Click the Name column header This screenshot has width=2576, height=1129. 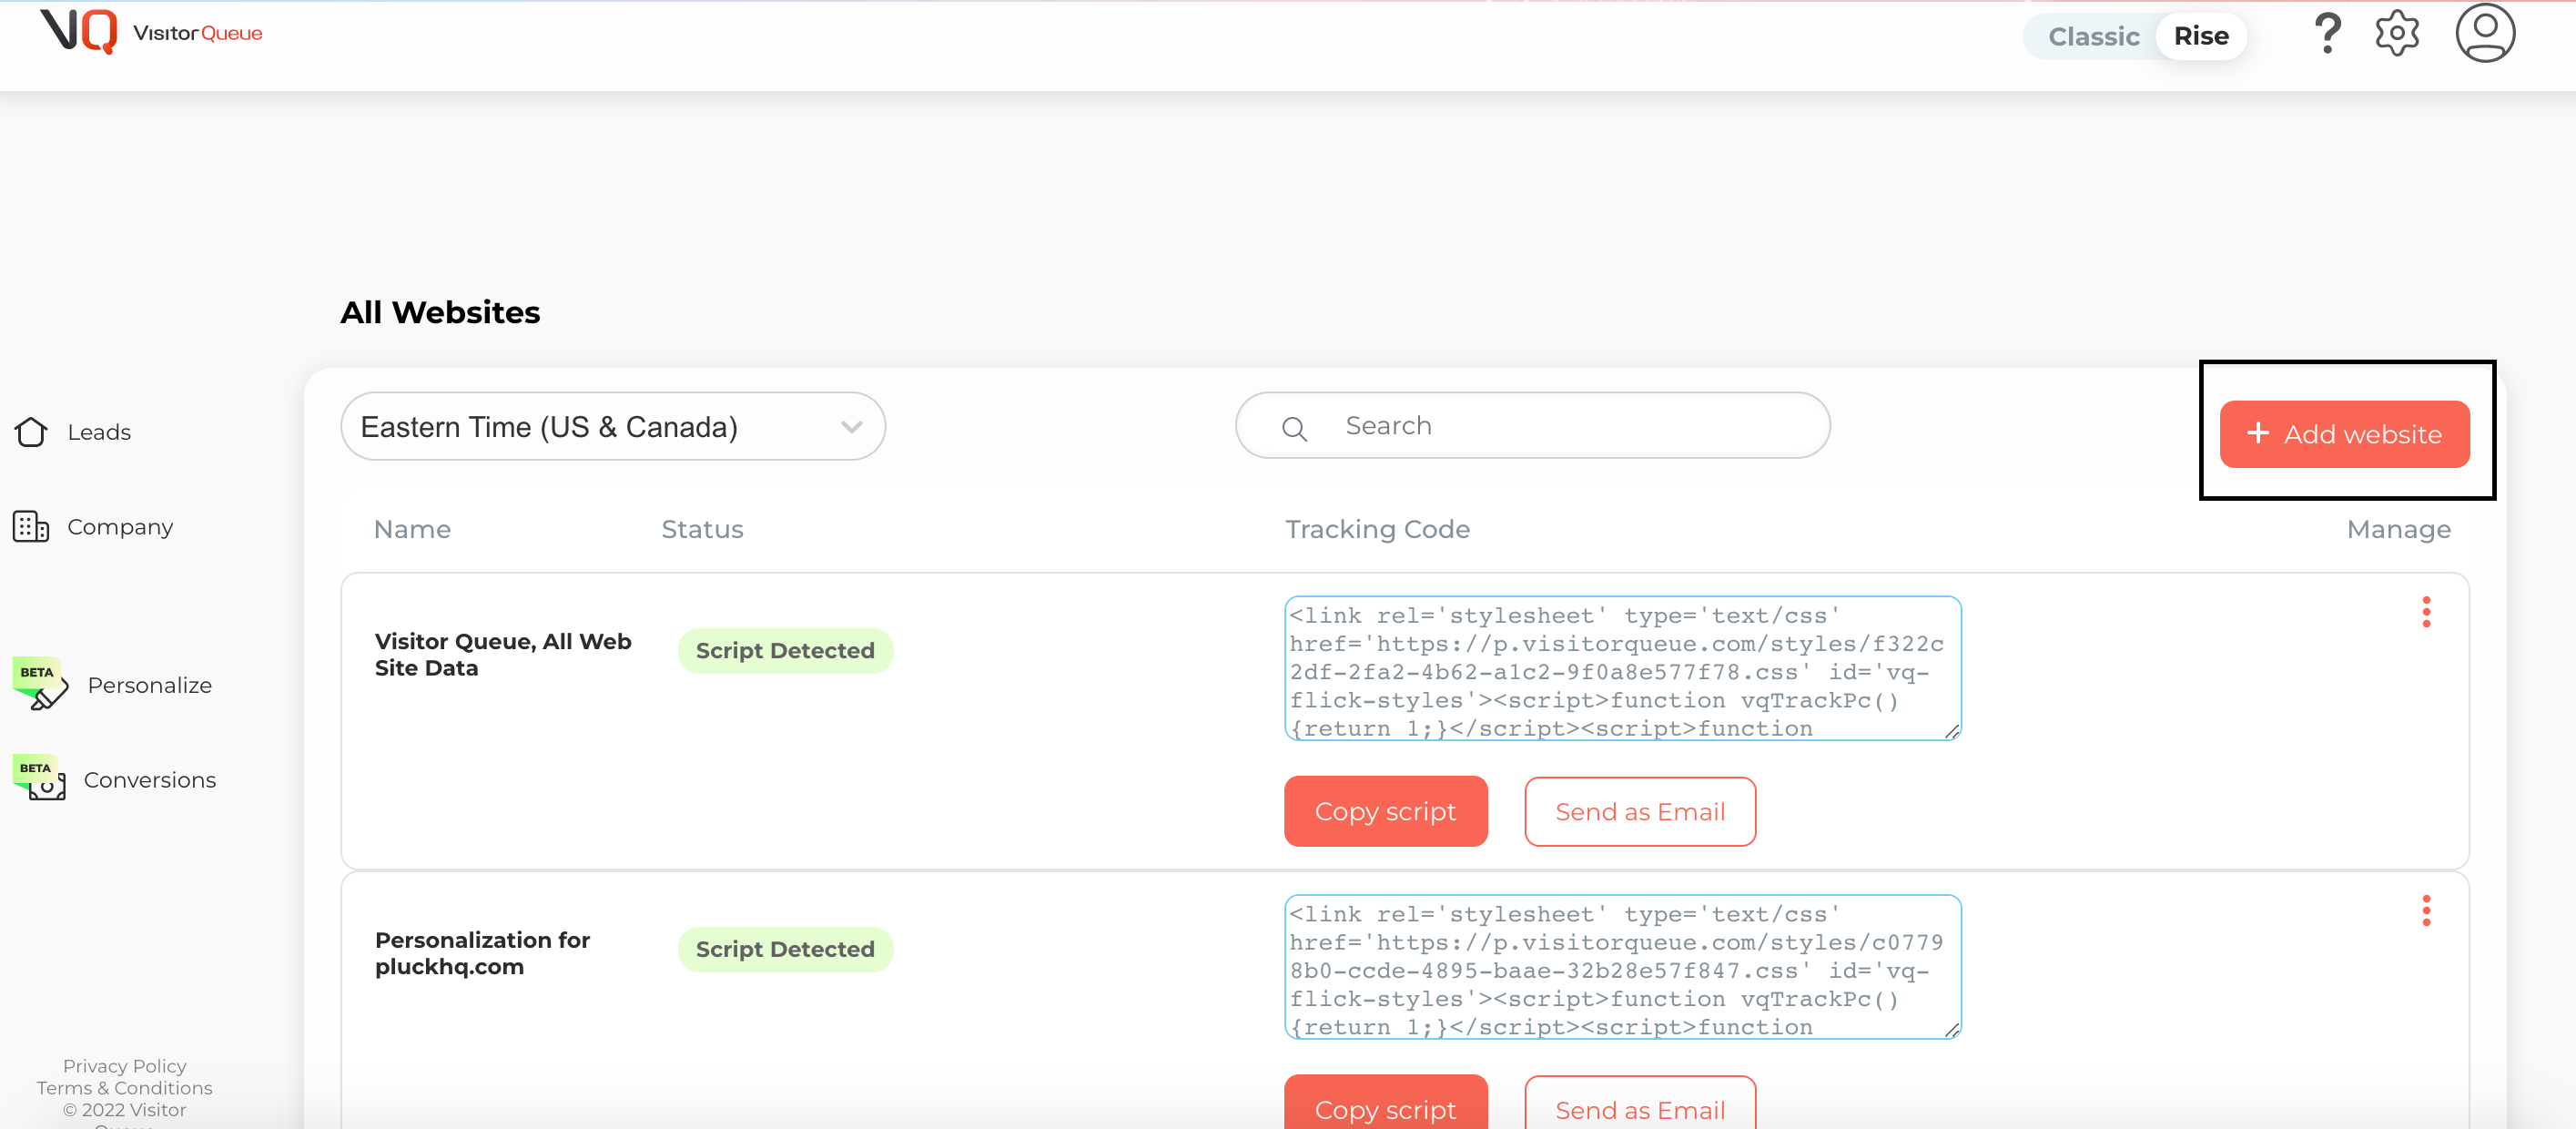point(412,529)
